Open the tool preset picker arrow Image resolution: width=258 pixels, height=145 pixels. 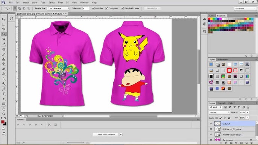tap(10, 8)
